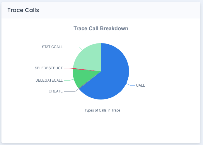203x145 pixels.
Task: Click the SELFDESTRUCT data label
Action: (x=49, y=68)
